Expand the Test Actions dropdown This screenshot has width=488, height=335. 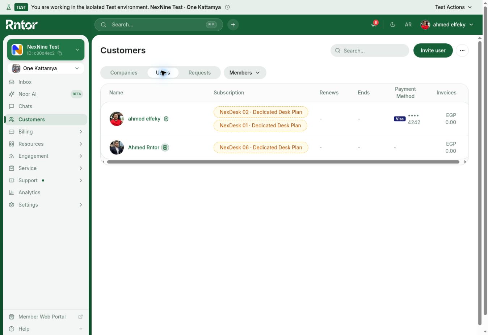coord(454,7)
